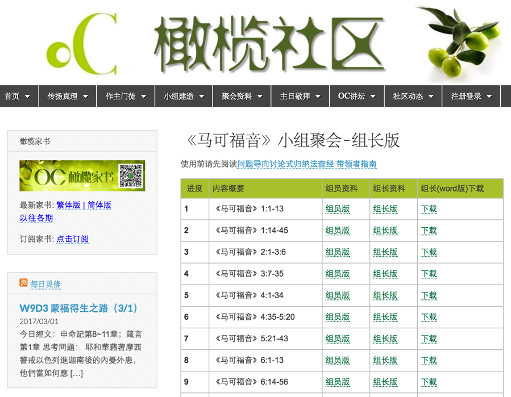The width and height of the screenshot is (511, 397).
Task: Click the RSS feed icon beside 每日灵修
Action: (x=23, y=283)
